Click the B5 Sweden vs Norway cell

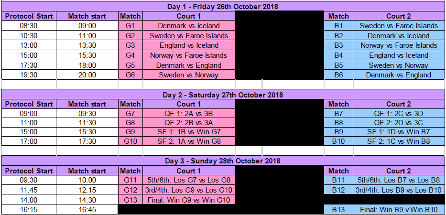399,65
